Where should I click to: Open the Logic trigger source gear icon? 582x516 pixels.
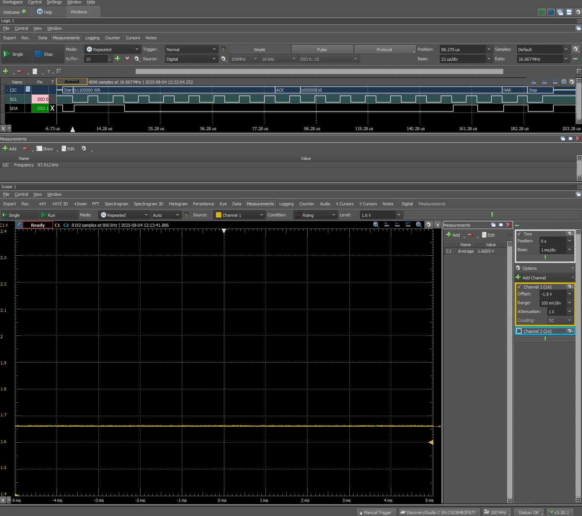click(224, 59)
